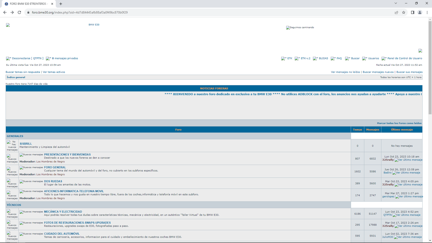432x243 pixels.
Task: Open the ETK-v.2 link
Action: pyautogui.click(x=305, y=58)
